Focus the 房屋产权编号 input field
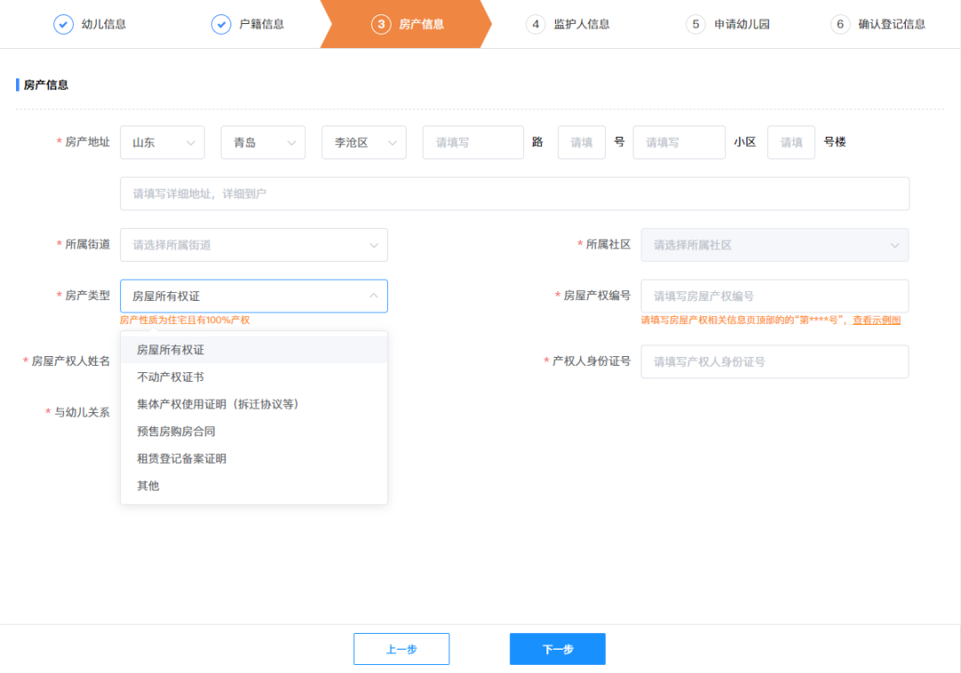The width and height of the screenshot is (961, 673). point(774,296)
